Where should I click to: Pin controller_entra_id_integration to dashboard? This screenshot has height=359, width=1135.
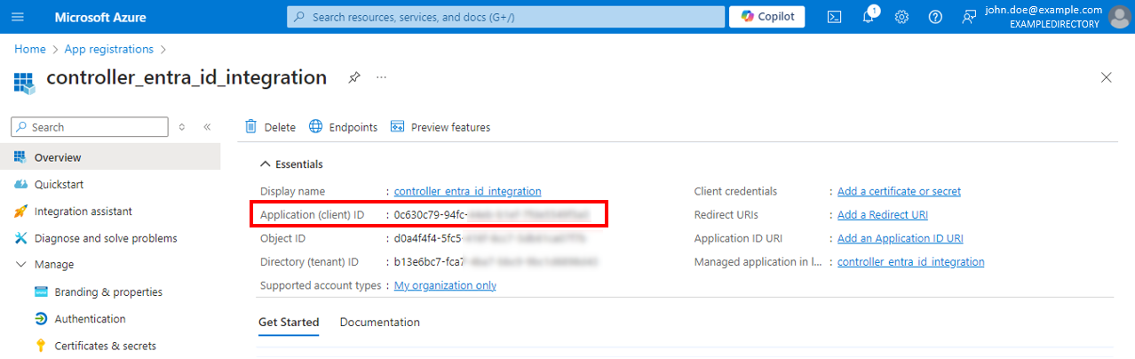pos(353,78)
